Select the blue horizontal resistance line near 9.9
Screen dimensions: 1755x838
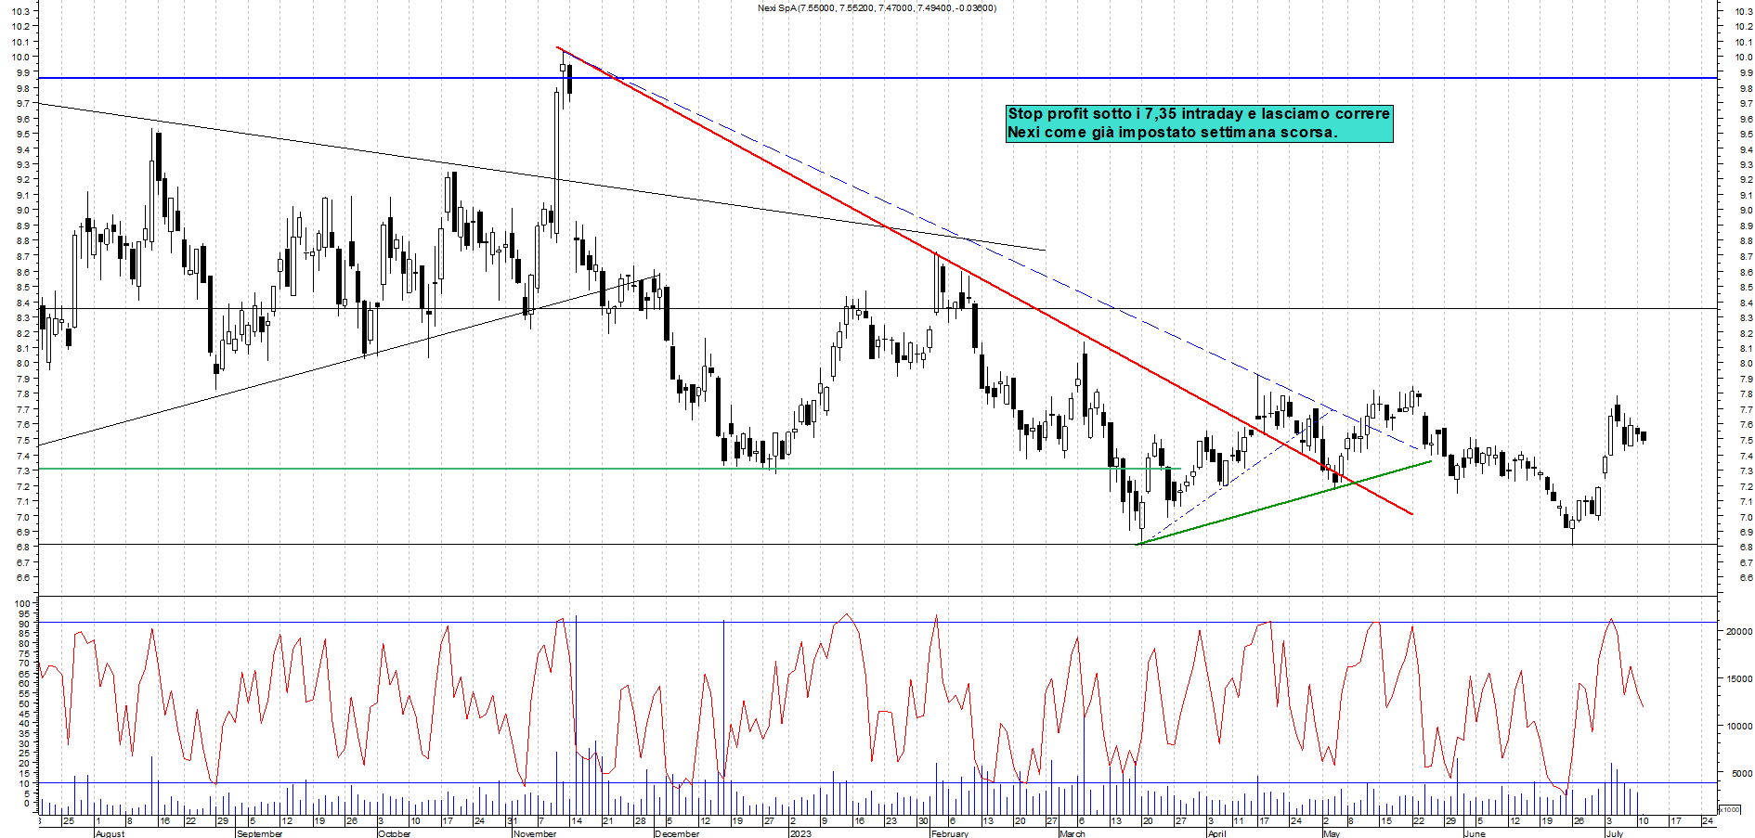(x=877, y=78)
